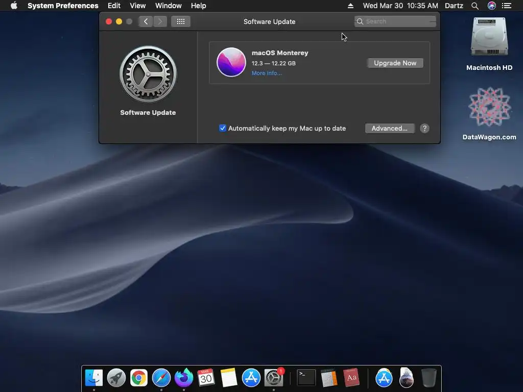Open Terminal from the Dock
This screenshot has width=523, height=392.
(x=306, y=378)
